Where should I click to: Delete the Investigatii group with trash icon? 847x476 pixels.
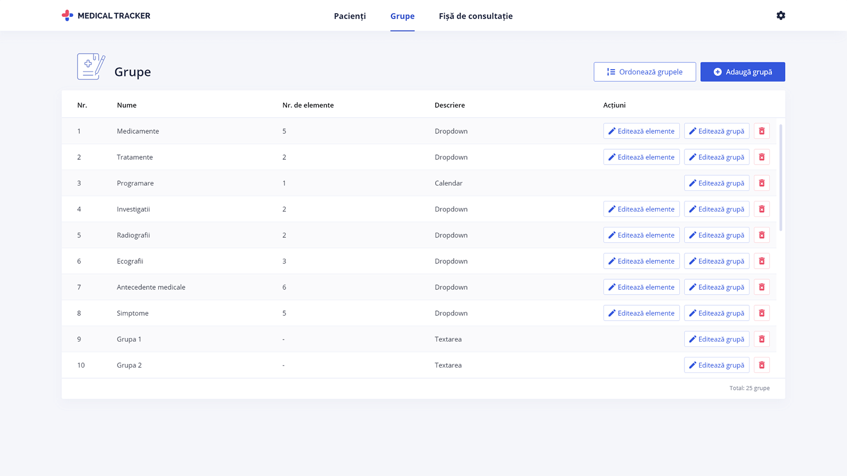pos(762,209)
